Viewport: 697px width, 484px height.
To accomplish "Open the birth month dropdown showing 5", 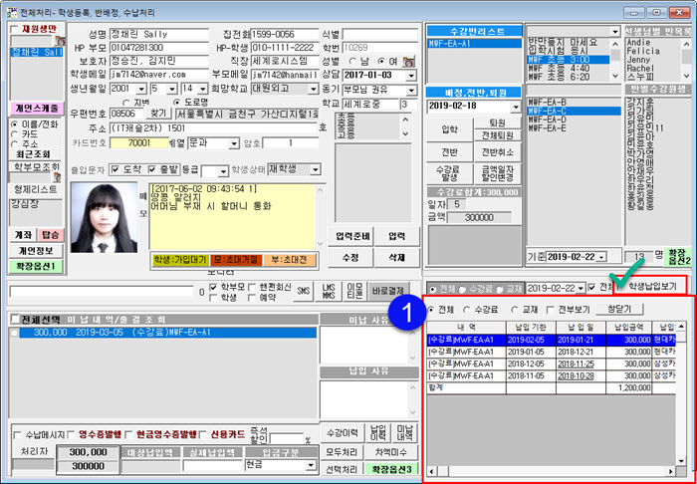I will tap(172, 89).
